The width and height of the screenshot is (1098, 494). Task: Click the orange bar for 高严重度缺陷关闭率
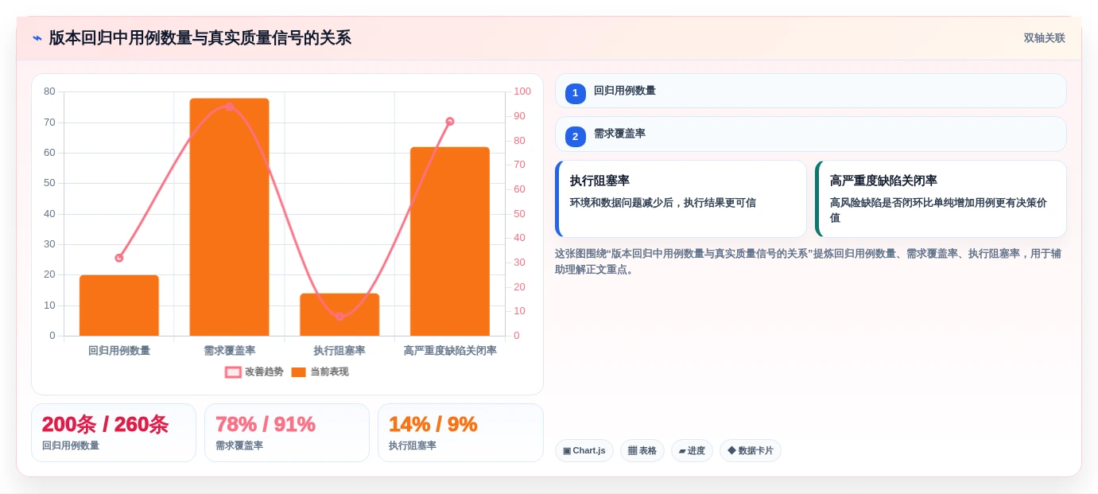450,242
